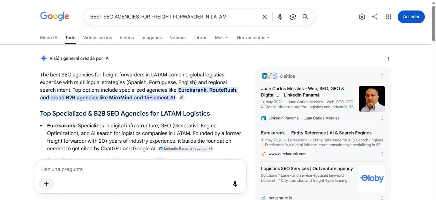Click Juan Carlos Morales profile photo thumbnail
Screen dimensions: 436x200
pyautogui.click(x=372, y=99)
